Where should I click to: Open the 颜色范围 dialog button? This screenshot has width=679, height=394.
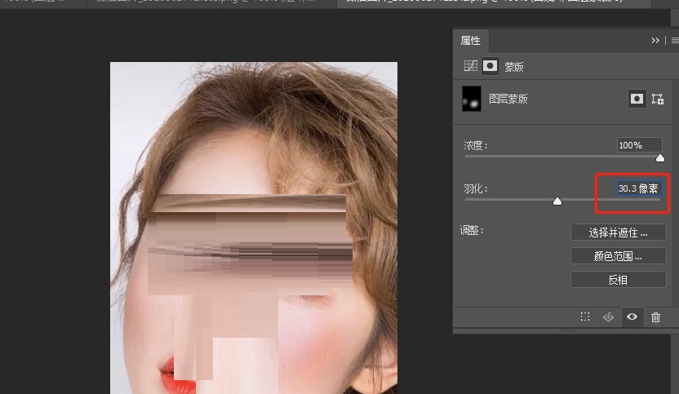click(618, 256)
